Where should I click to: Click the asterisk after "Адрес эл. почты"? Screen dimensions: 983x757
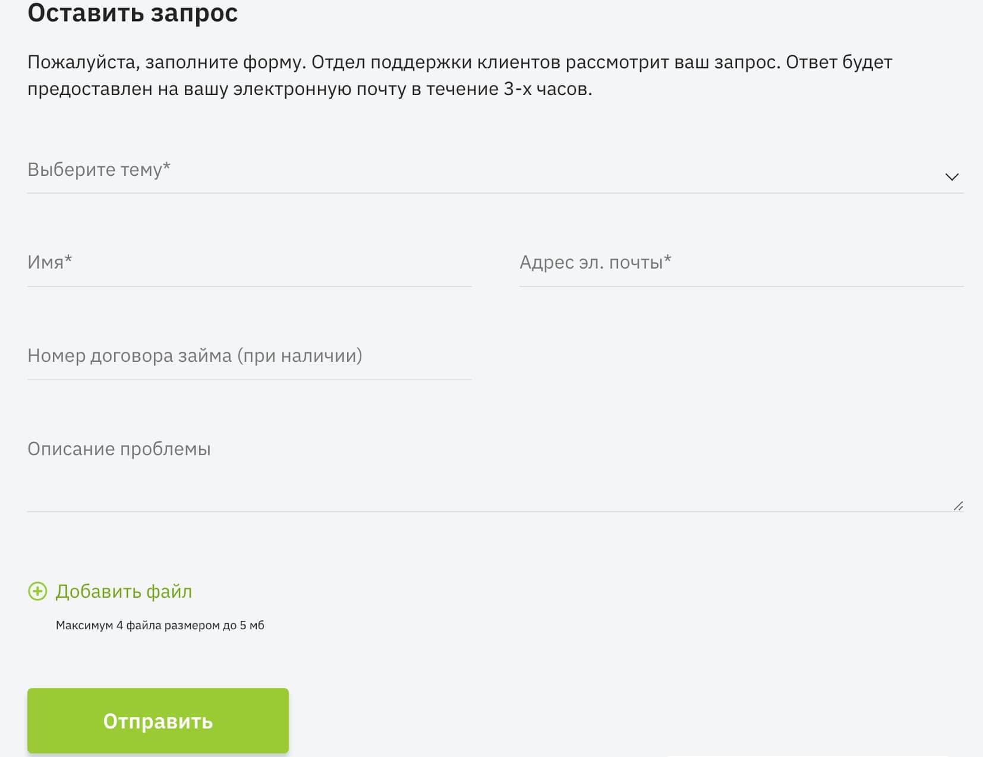tap(667, 258)
